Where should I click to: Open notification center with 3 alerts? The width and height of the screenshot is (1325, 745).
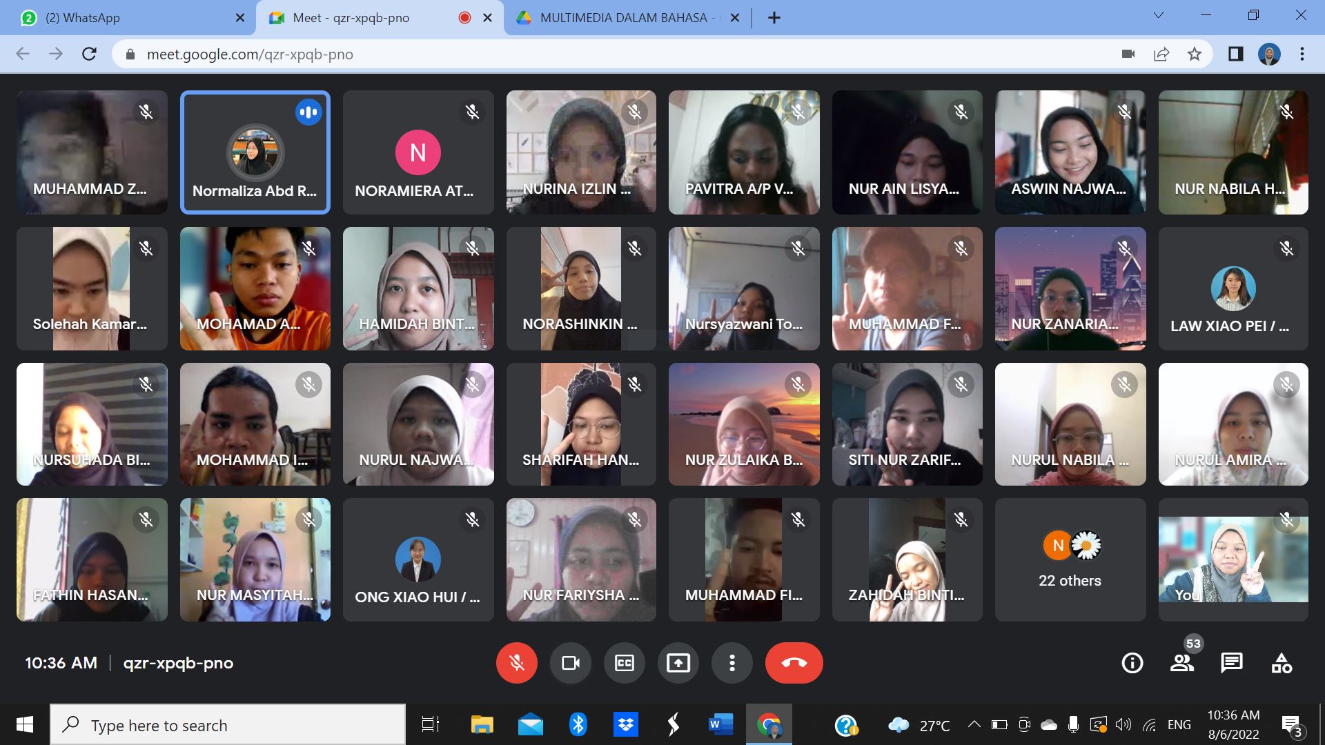click(1291, 725)
